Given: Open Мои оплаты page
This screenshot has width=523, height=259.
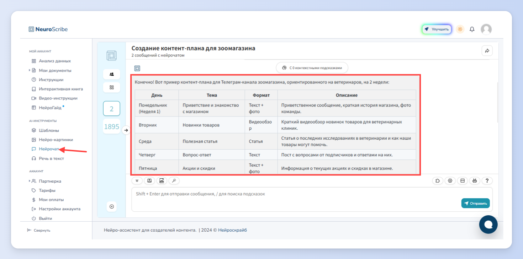Looking at the screenshot, I should pyautogui.click(x=51, y=200).
